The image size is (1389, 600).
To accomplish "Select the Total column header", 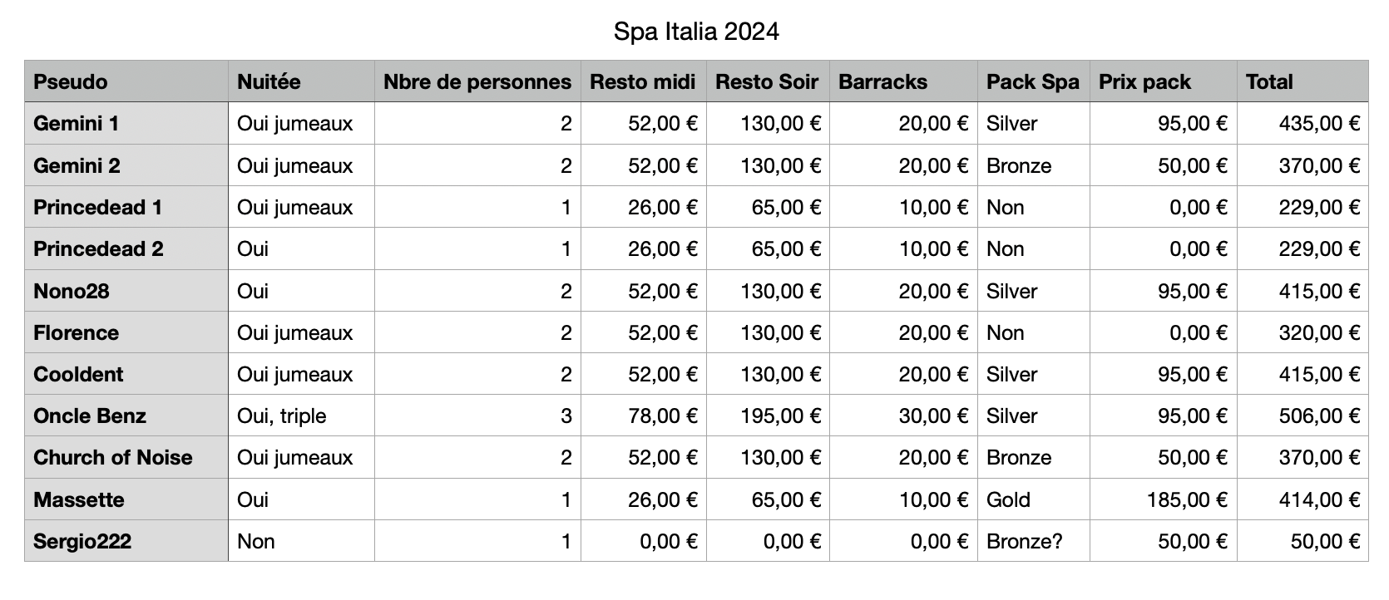I will [x=1269, y=81].
